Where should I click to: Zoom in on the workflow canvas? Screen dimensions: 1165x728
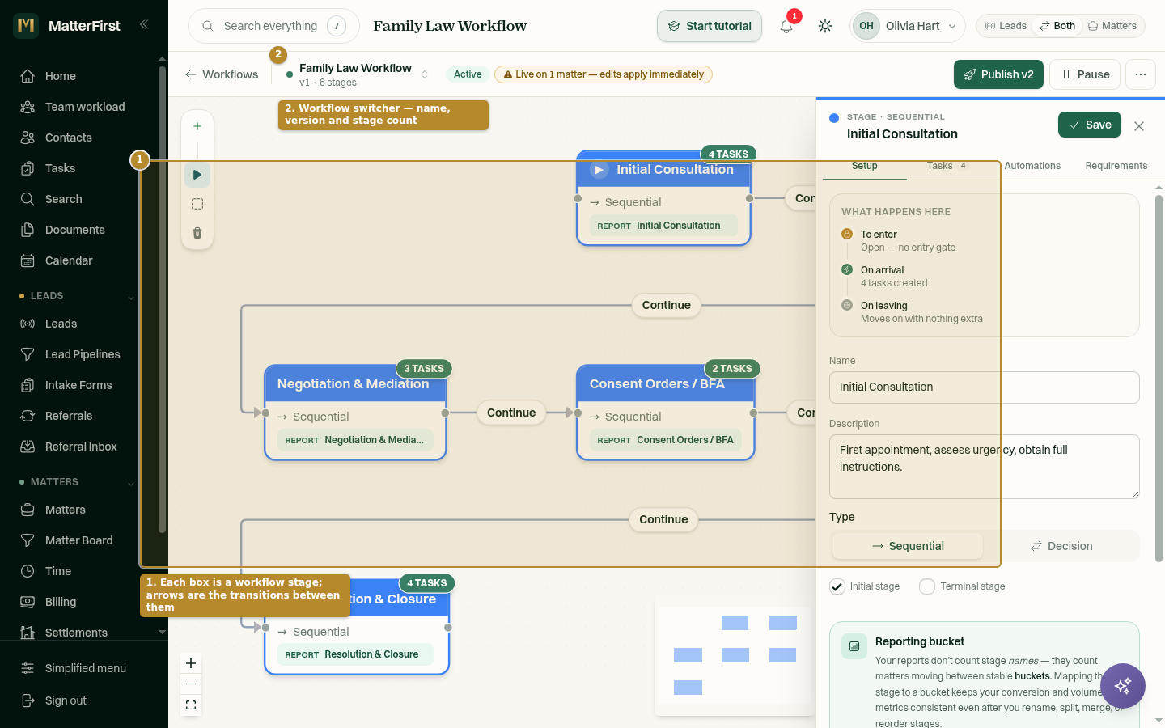191,663
